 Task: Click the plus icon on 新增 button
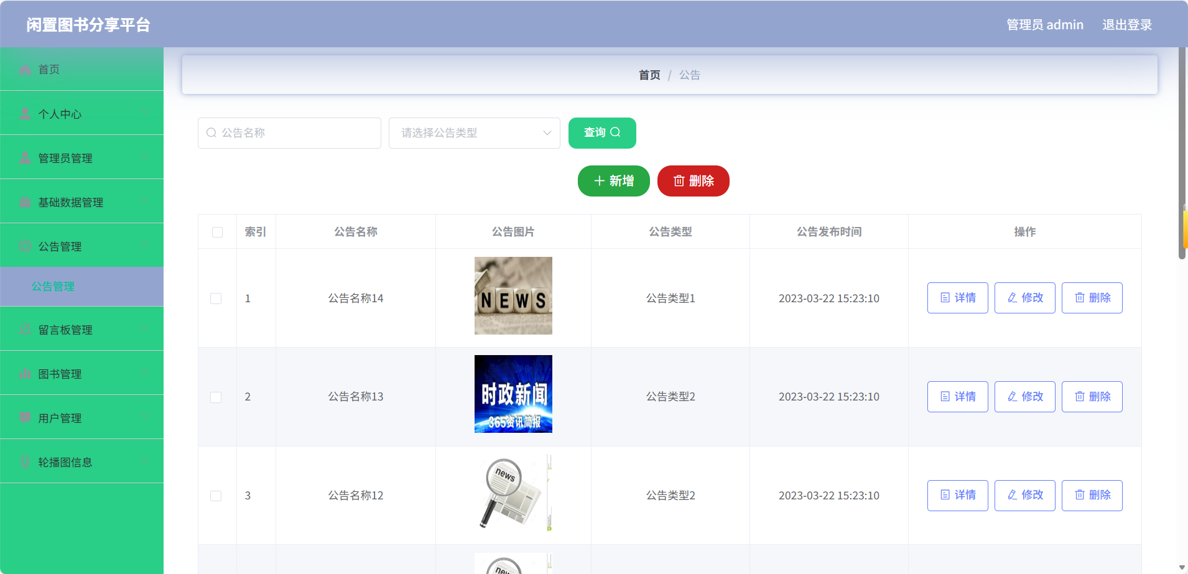(x=600, y=181)
